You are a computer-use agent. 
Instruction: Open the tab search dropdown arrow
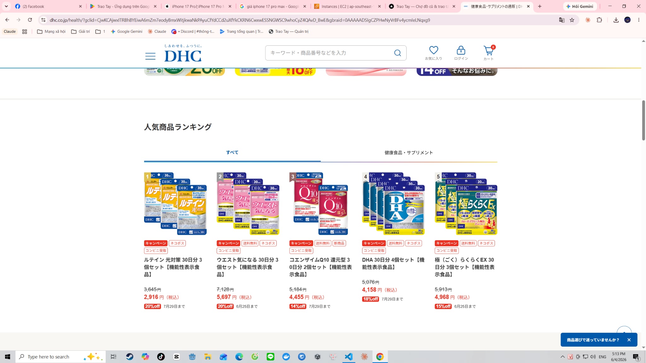[6, 6]
